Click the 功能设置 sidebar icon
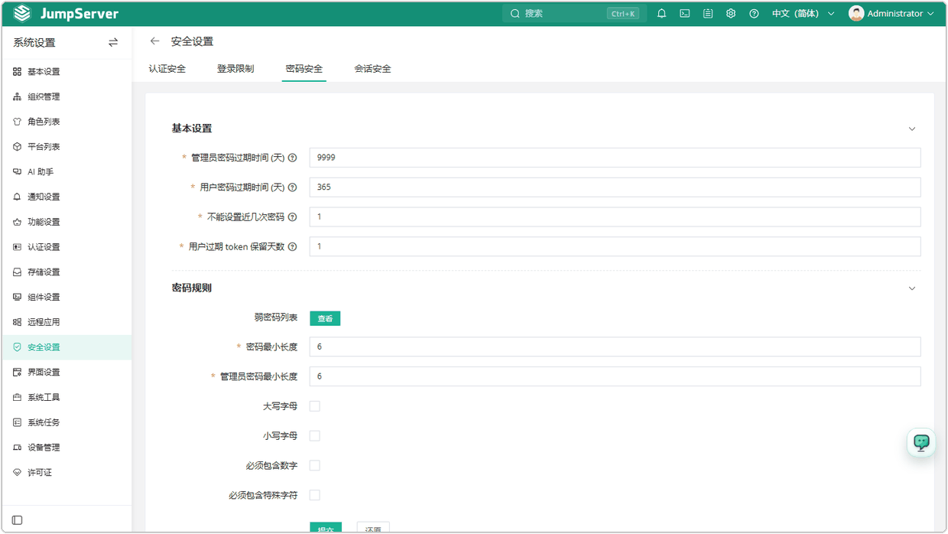 (17, 222)
